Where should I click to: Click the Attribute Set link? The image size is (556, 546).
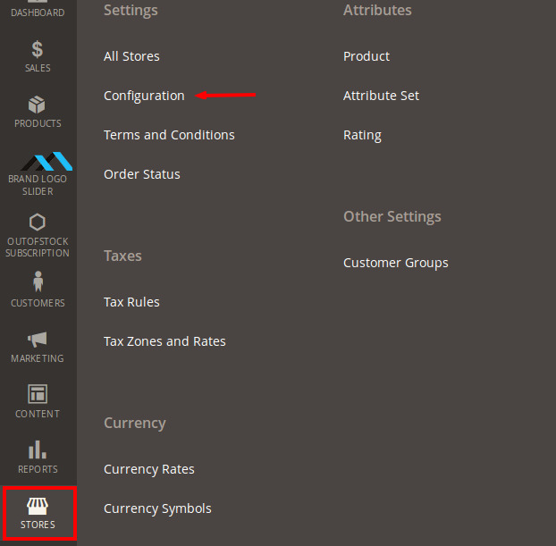coord(381,96)
